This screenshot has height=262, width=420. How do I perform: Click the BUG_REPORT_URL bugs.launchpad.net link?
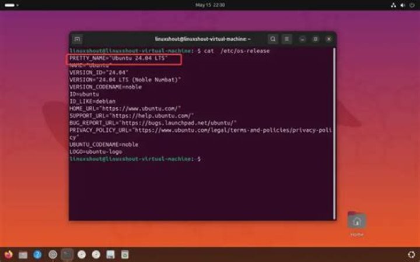point(177,123)
